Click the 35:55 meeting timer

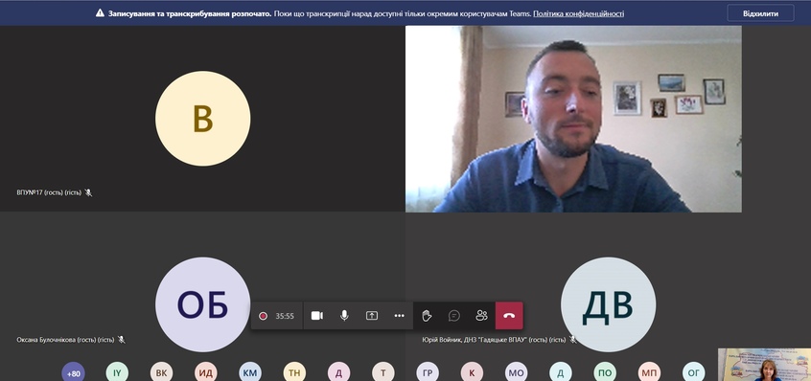(285, 316)
